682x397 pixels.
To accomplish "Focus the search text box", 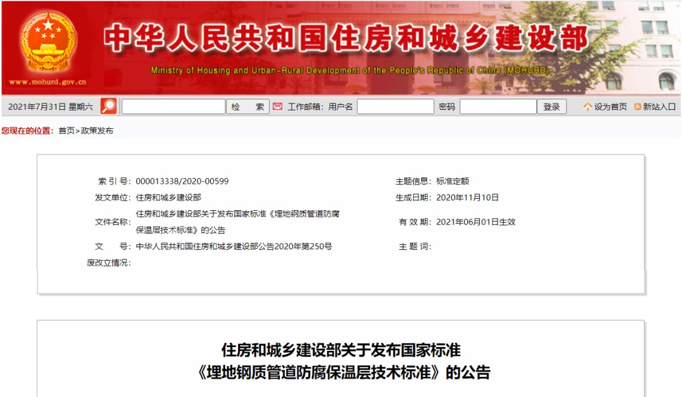I will [173, 107].
